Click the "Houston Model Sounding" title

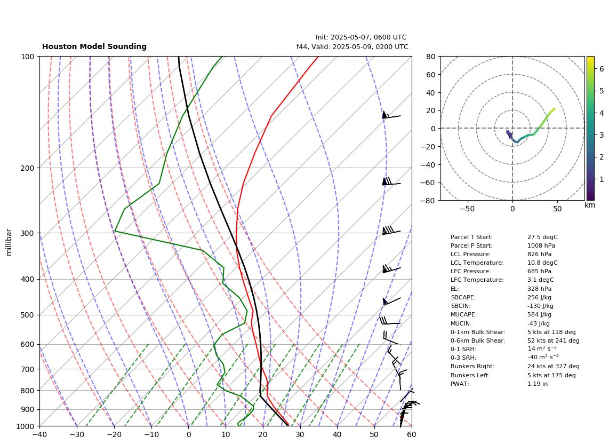click(x=94, y=46)
